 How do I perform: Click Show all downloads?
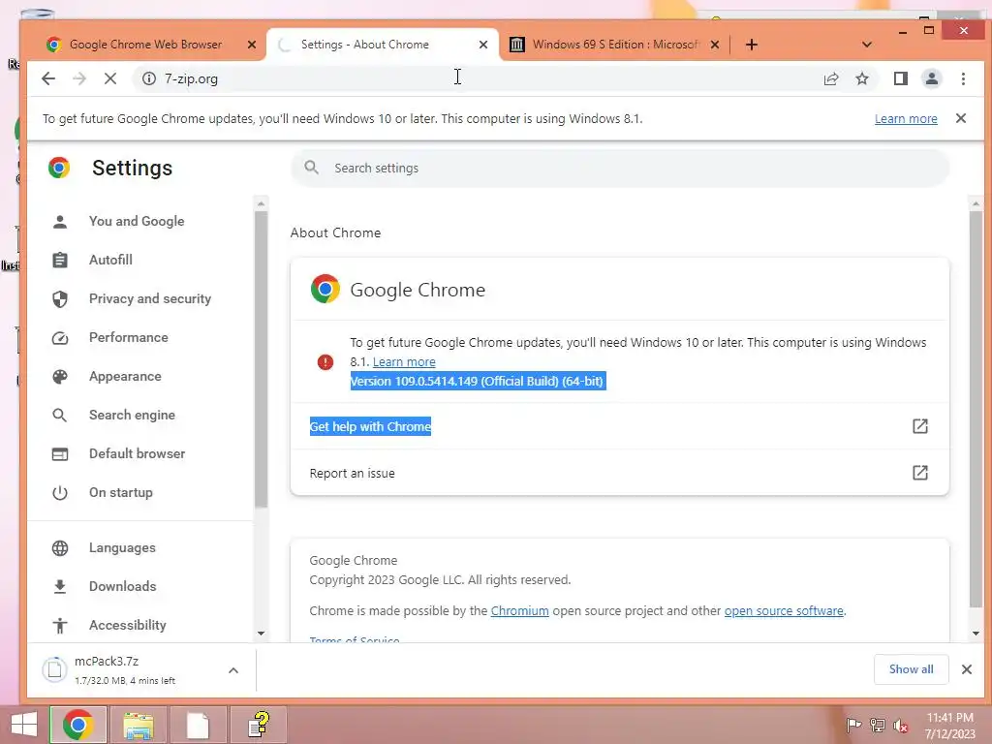coord(911,668)
